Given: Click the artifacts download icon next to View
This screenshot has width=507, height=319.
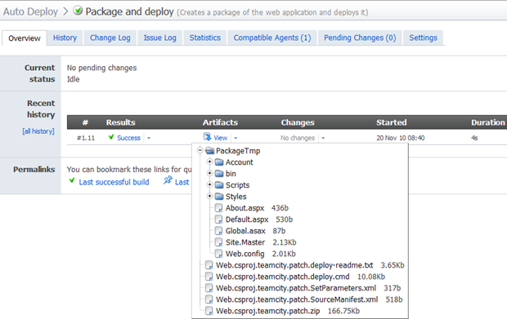Looking at the screenshot, I should [x=207, y=137].
